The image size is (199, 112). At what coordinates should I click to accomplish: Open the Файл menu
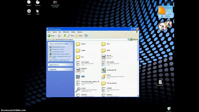(x=49, y=32)
